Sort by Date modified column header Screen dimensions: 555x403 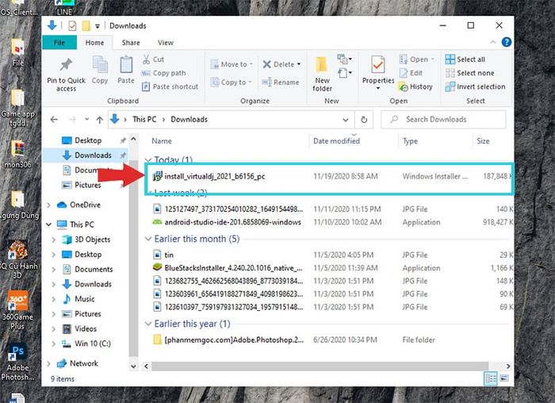(x=336, y=141)
